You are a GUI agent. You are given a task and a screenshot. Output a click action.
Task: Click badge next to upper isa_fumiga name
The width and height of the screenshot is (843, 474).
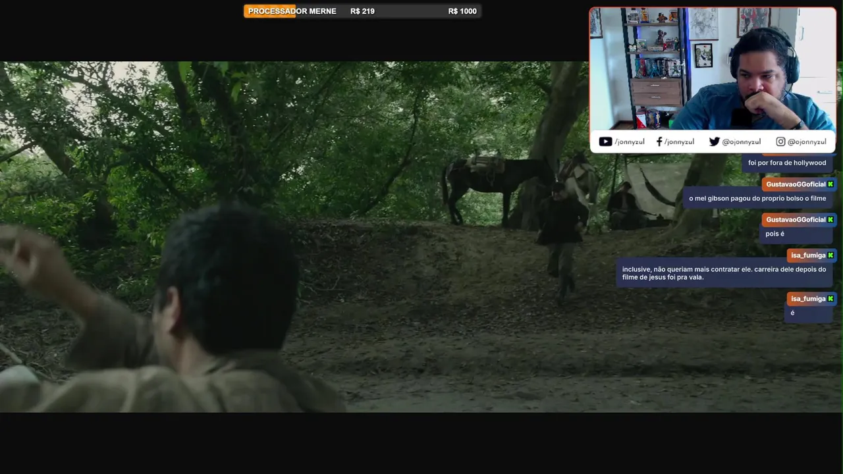tap(830, 255)
